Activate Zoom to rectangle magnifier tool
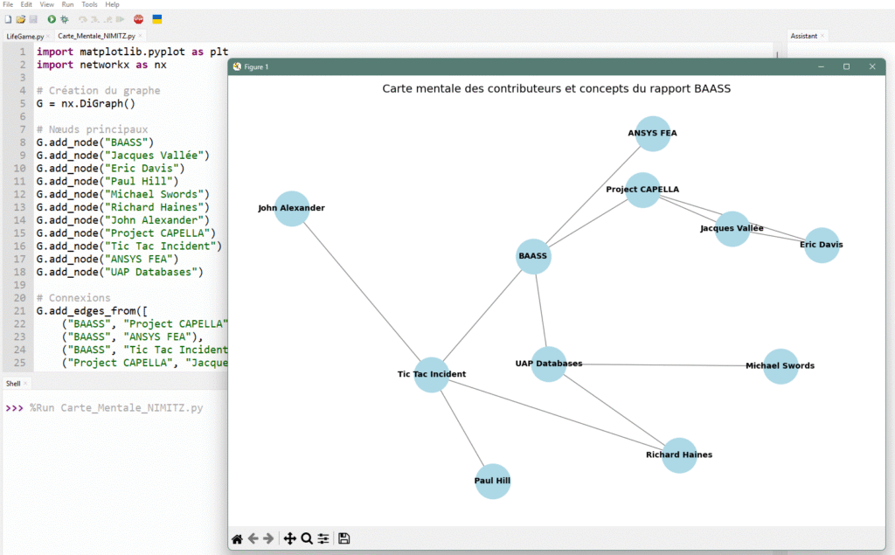Image resolution: width=895 pixels, height=555 pixels. (307, 538)
